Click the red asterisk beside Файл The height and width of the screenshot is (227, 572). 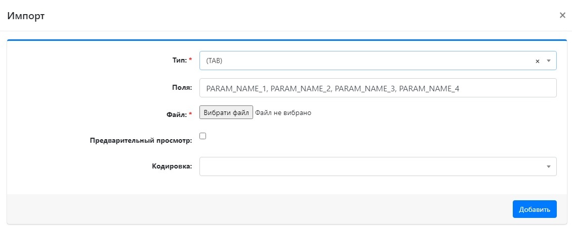(x=190, y=115)
